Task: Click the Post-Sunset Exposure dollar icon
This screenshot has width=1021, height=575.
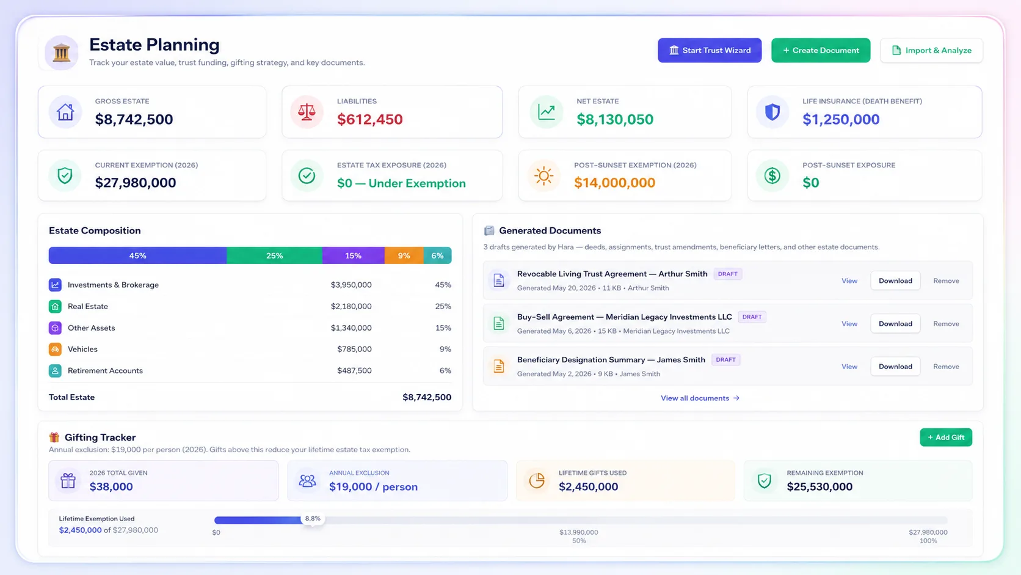Action: tap(772, 176)
